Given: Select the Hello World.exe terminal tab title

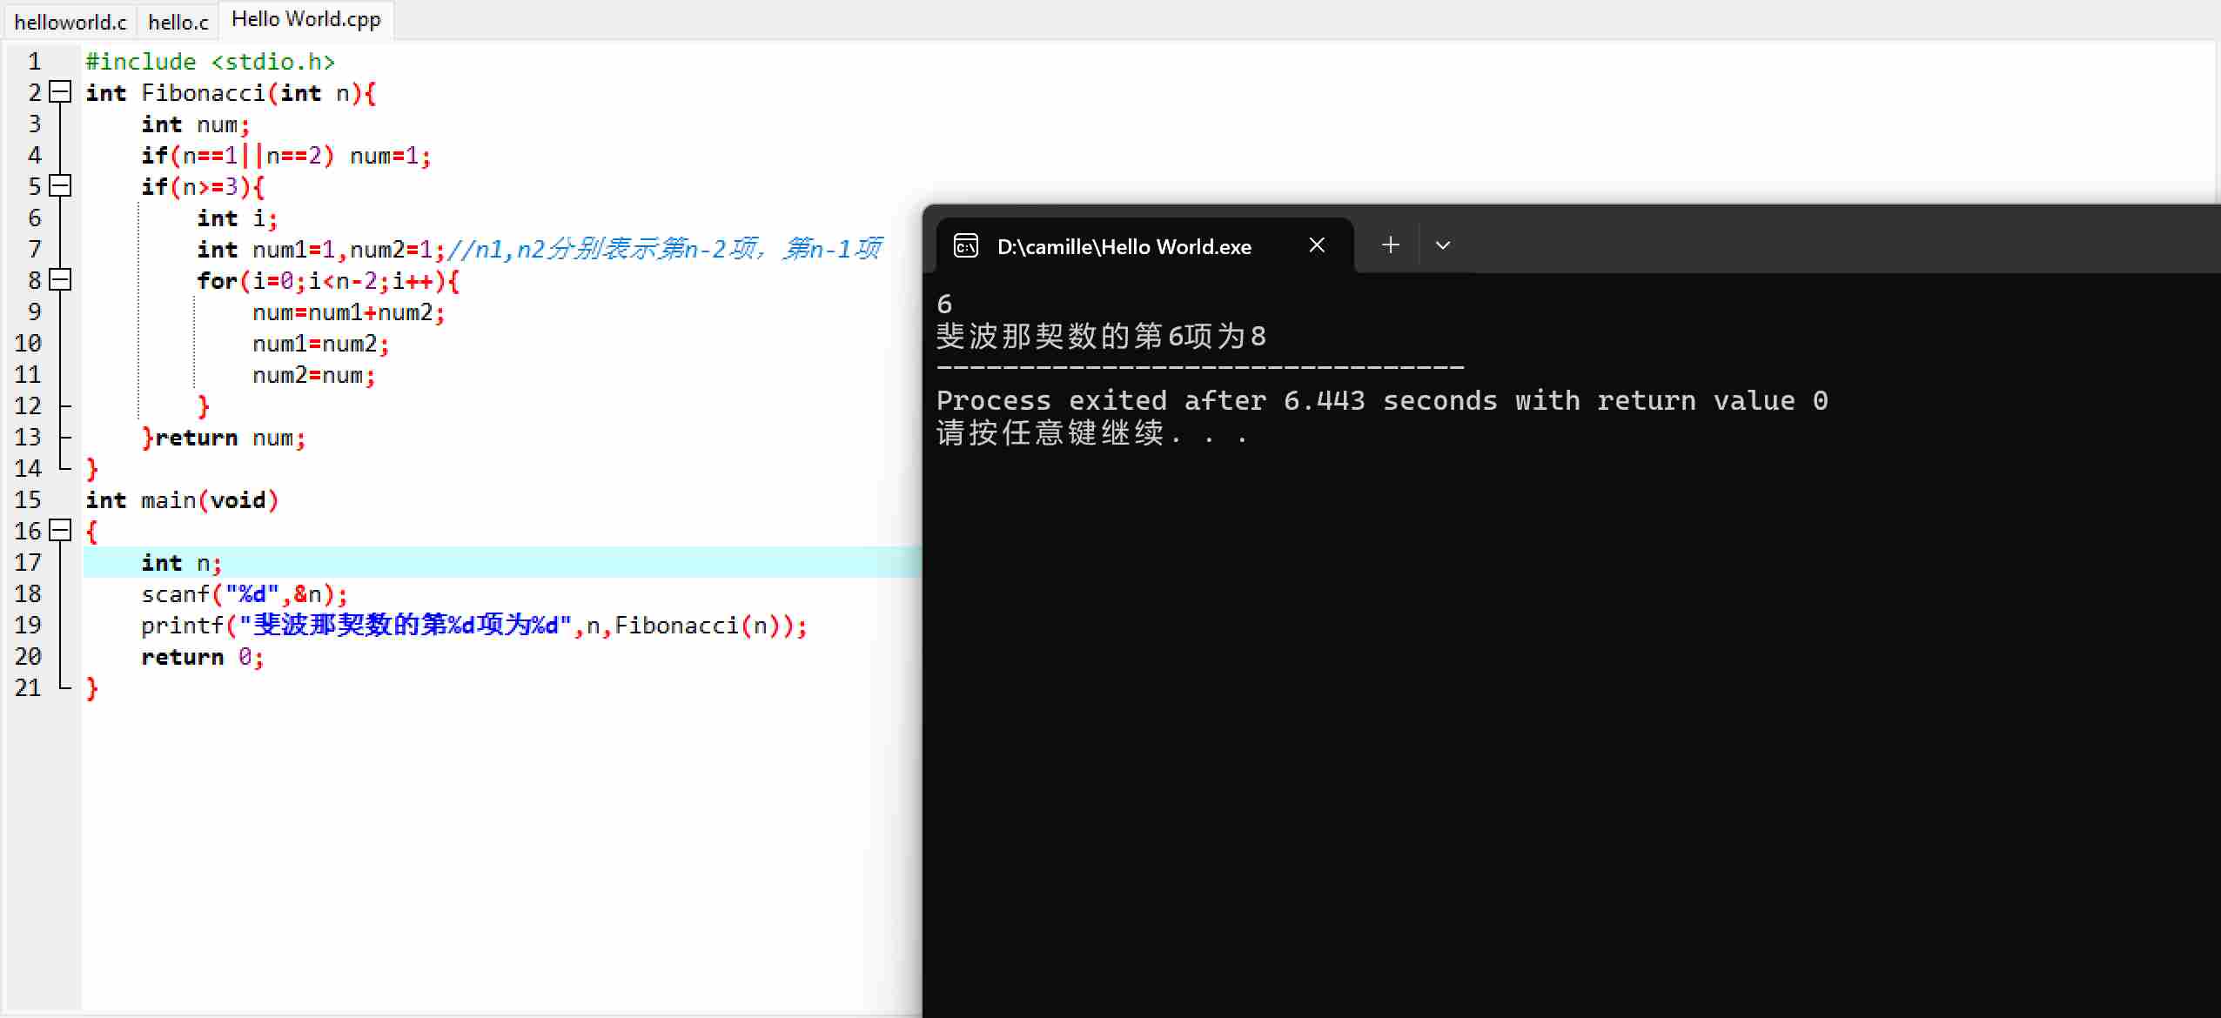Looking at the screenshot, I should [x=1124, y=247].
